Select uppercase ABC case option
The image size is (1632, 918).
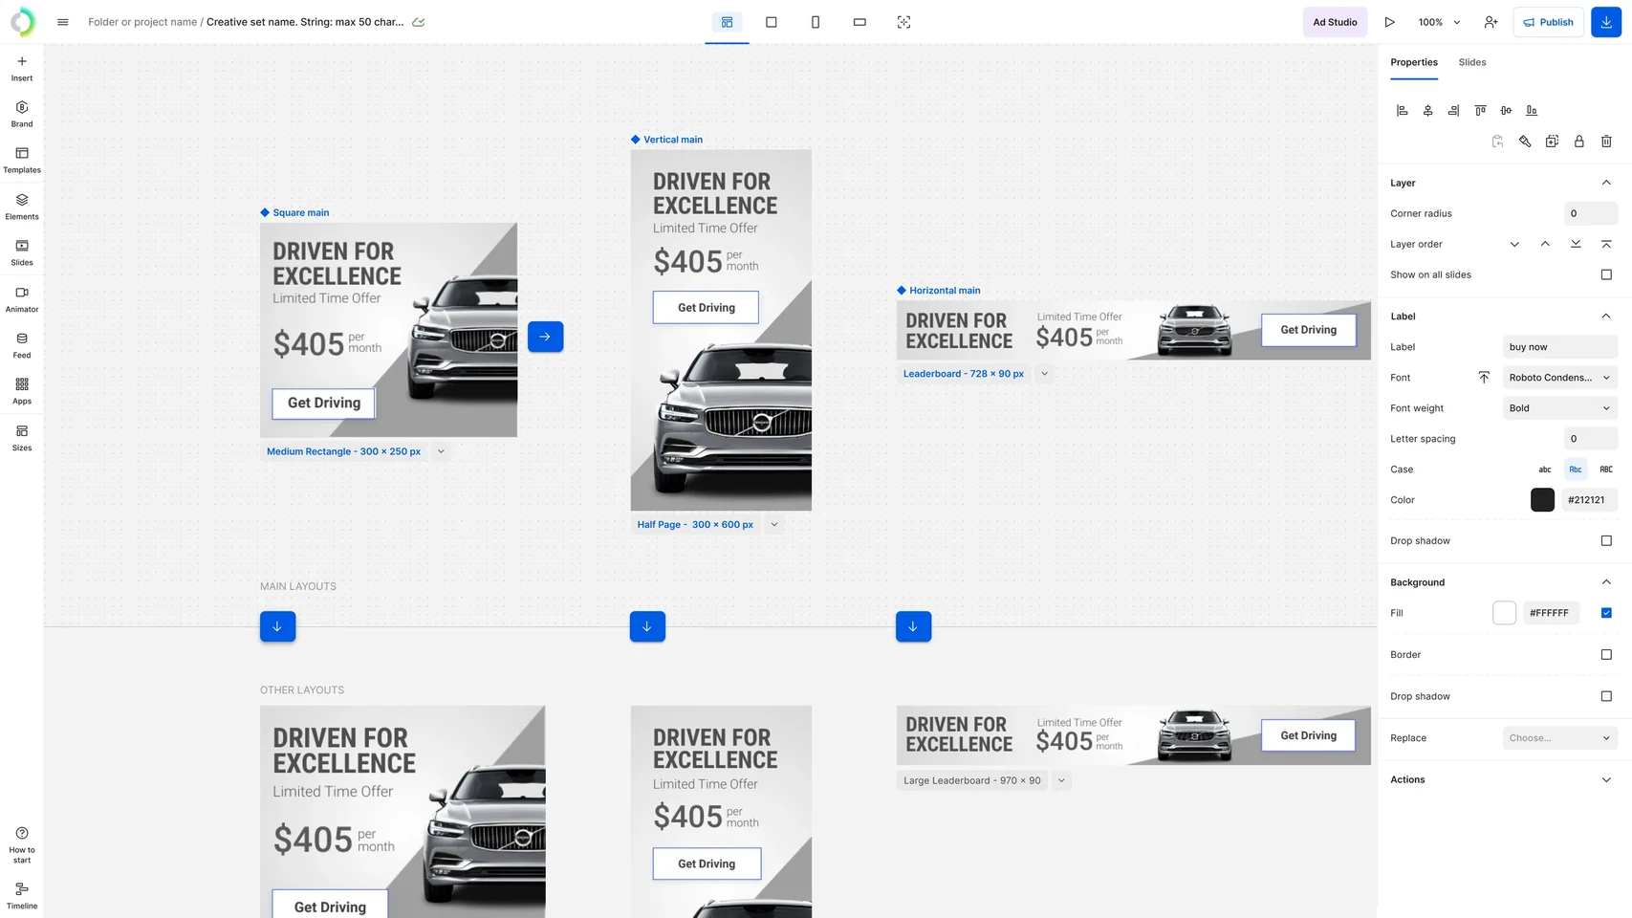1606,470
